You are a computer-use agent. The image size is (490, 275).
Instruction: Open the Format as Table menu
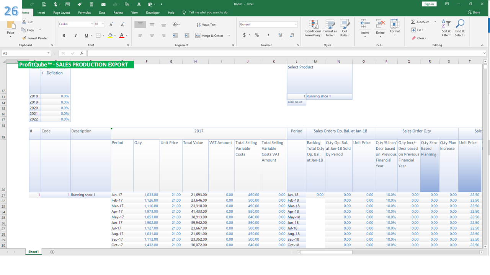tap(330, 28)
